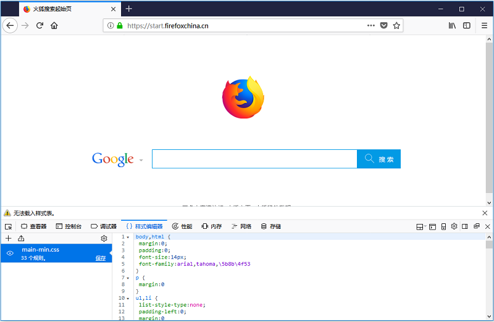This screenshot has height=322, width=494.
Task: Collapse the body,html rule at line 1
Action: [x=128, y=237]
